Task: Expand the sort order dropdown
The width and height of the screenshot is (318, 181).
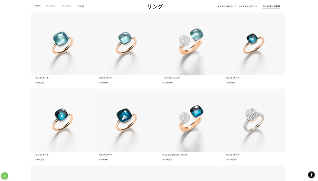Action: pos(226,6)
